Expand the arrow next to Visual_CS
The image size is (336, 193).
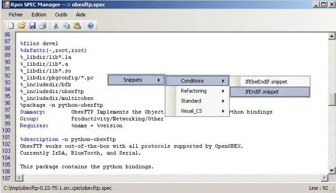(x=223, y=111)
